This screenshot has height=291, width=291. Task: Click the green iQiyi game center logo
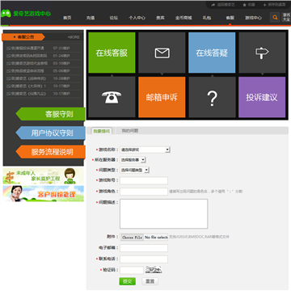[x=26, y=14]
